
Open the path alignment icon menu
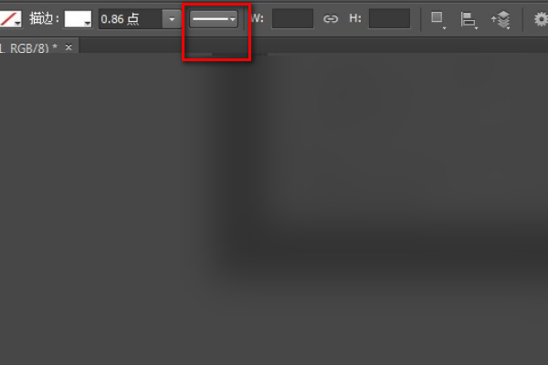[469, 19]
